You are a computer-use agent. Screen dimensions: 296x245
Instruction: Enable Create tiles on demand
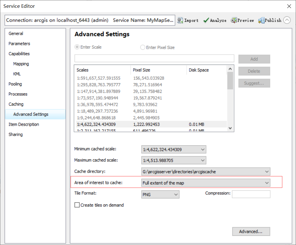76,205
